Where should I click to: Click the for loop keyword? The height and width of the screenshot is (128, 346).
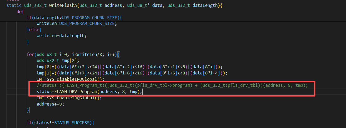pos(30,55)
